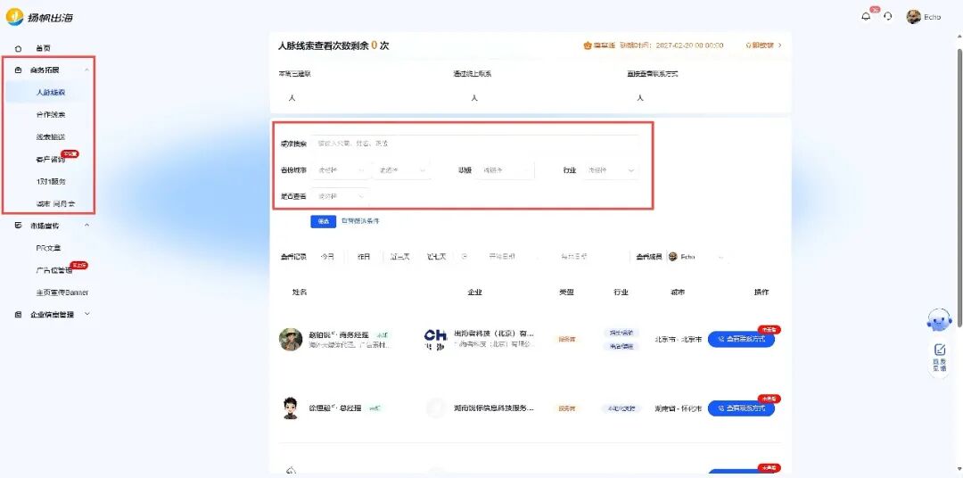This screenshot has height=478, width=963.
Task: Click the 企业 column header
Action: pyautogui.click(x=474, y=293)
